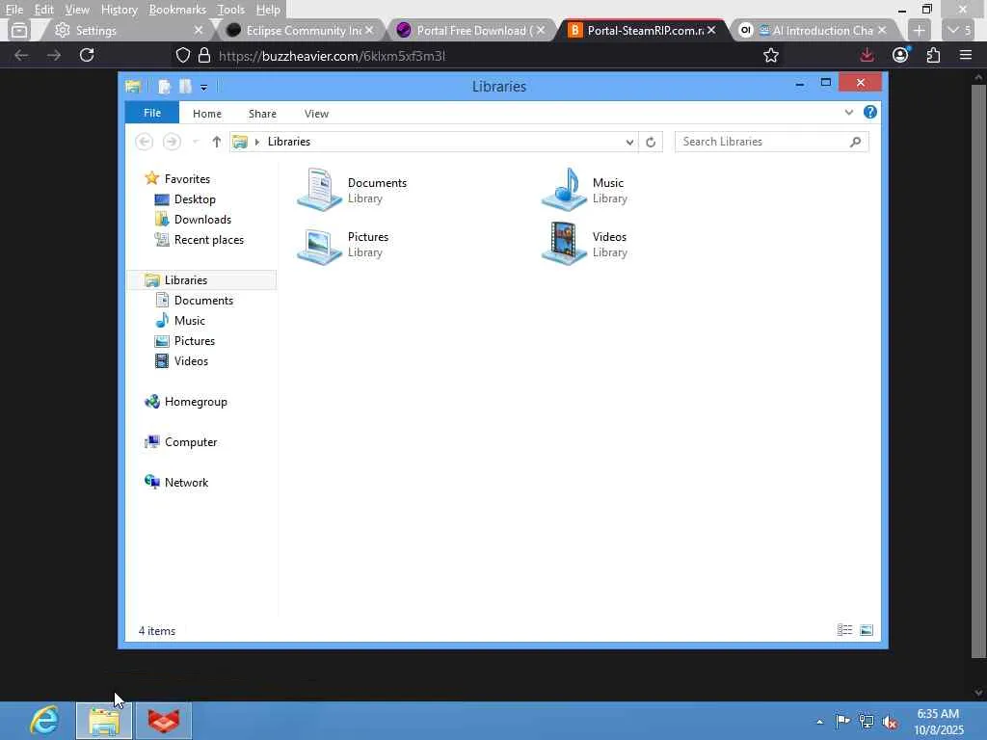Click the Properties quick access toolbar icon

[x=164, y=87]
